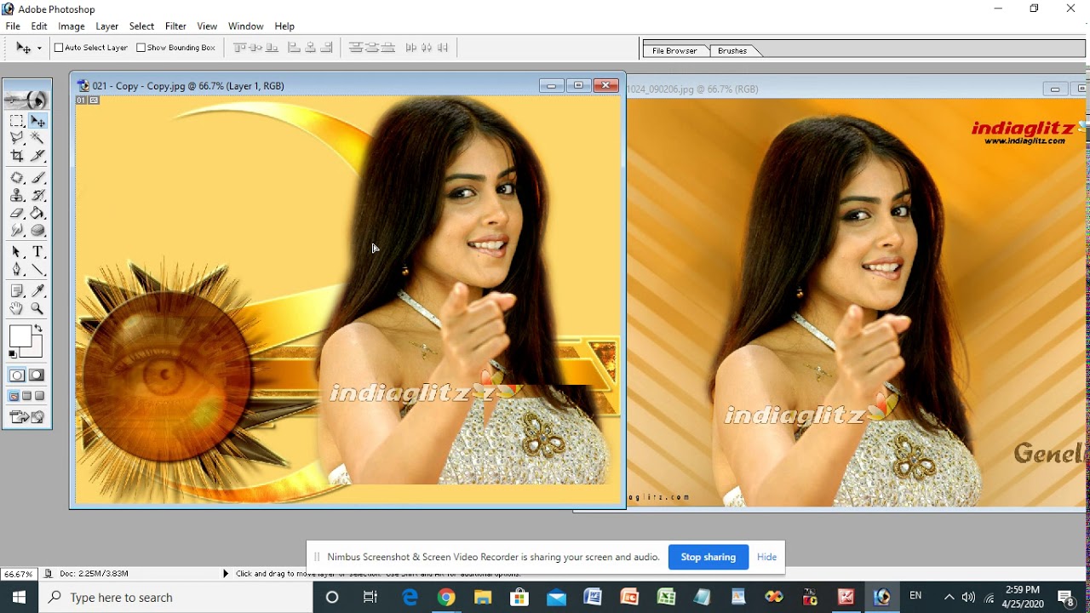This screenshot has width=1090, height=613.
Task: Select the Pen tool
Action: (x=16, y=269)
